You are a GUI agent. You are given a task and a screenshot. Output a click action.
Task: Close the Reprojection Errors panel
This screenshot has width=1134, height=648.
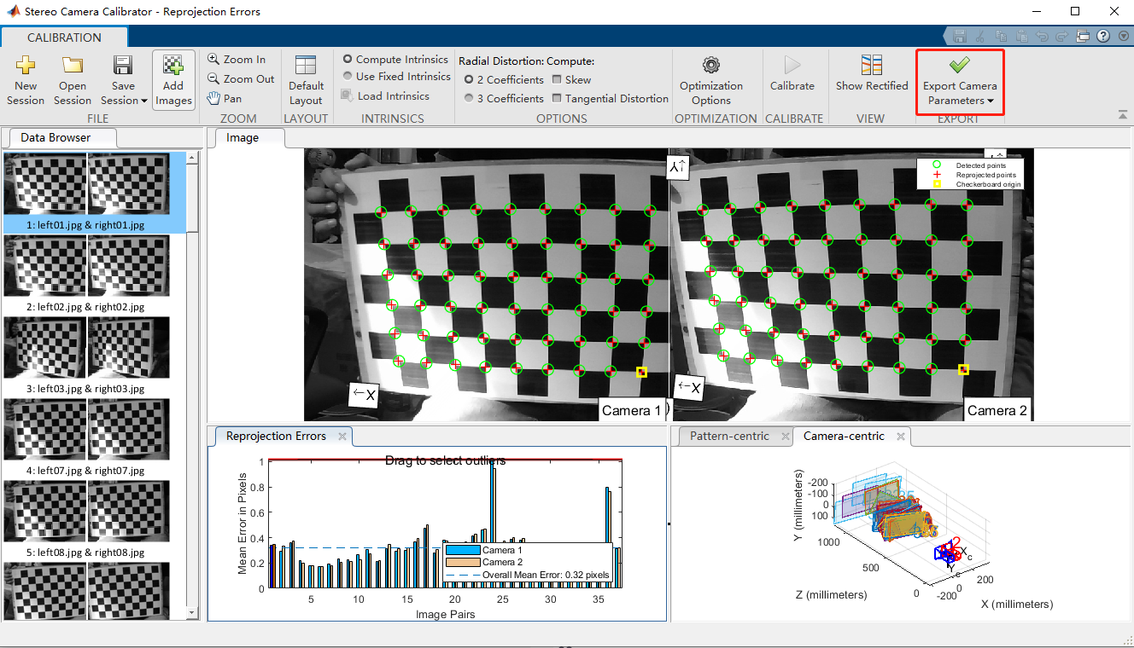tap(342, 436)
